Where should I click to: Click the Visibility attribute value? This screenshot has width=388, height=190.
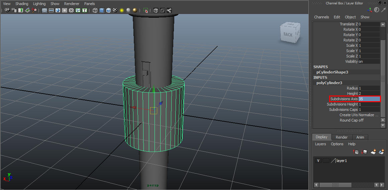tap(369, 61)
